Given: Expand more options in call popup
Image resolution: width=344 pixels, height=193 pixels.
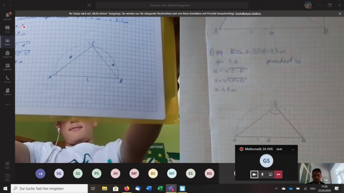Looking at the screenshot, I should tap(293, 149).
